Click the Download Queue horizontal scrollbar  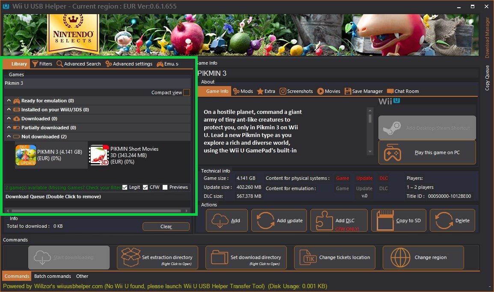(96, 211)
